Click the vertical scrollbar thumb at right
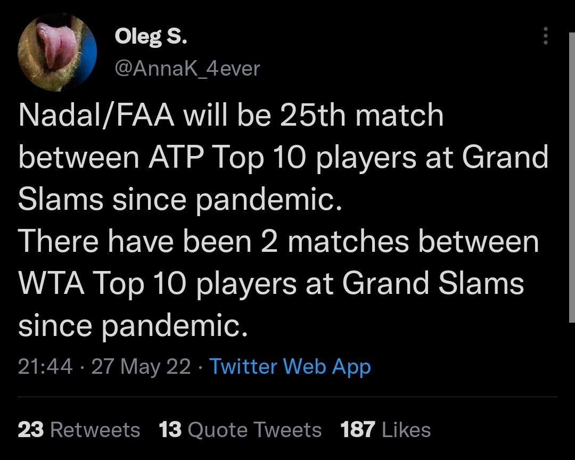 572,177
